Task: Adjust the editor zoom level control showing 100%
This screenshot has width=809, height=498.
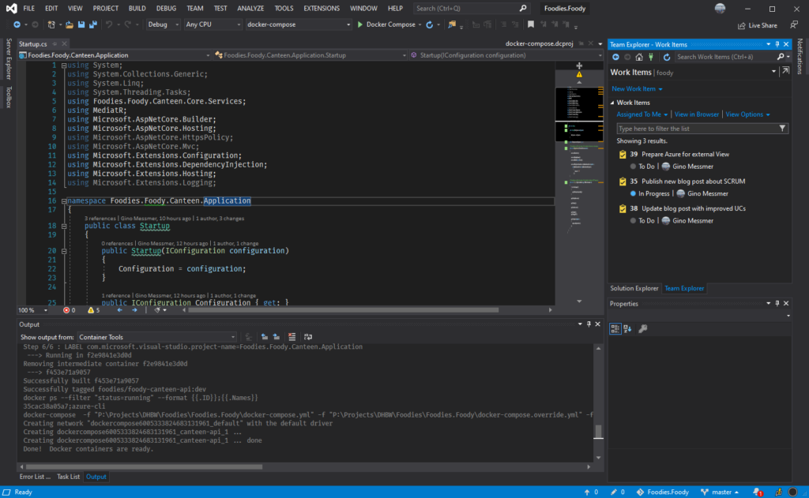Action: [30, 311]
